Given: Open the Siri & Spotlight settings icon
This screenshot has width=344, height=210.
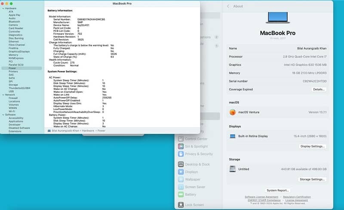Looking at the screenshot, I should [181, 146].
